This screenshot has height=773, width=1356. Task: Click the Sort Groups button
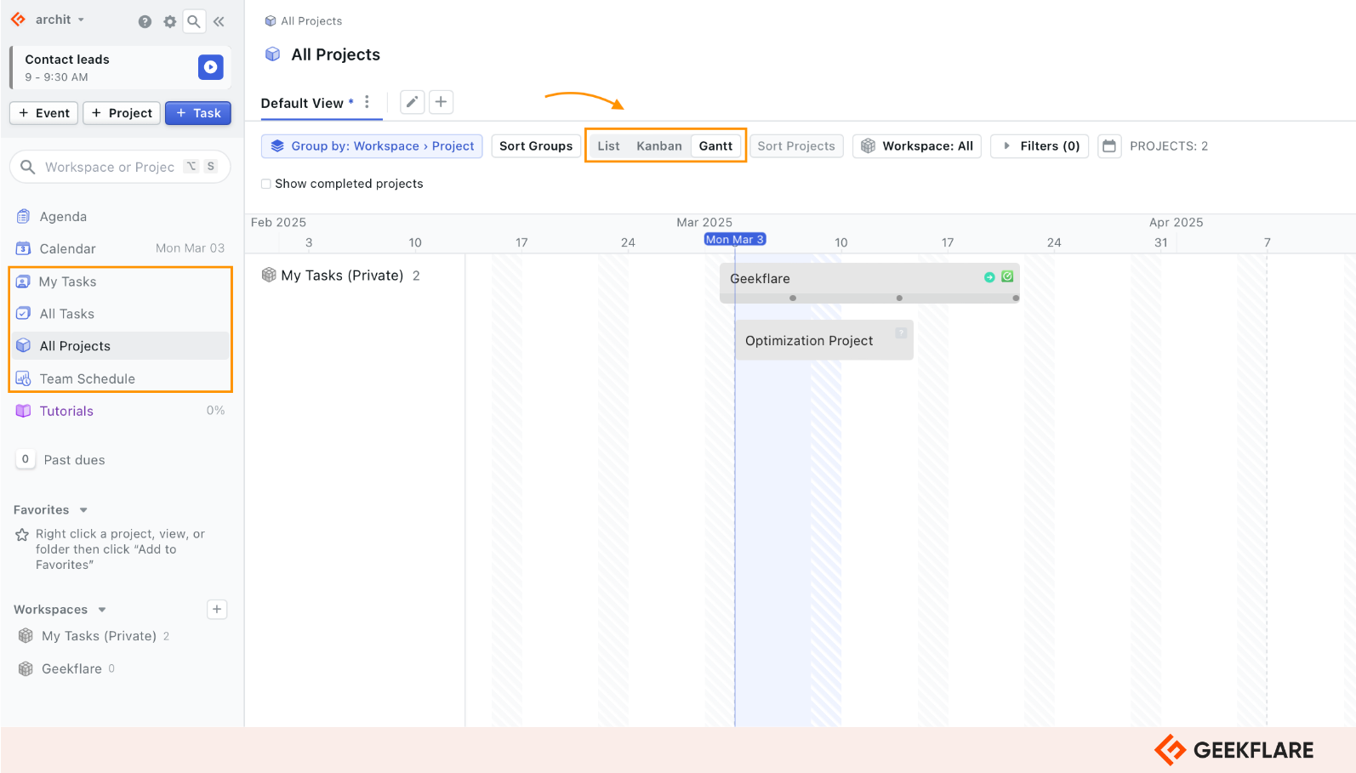coord(536,146)
